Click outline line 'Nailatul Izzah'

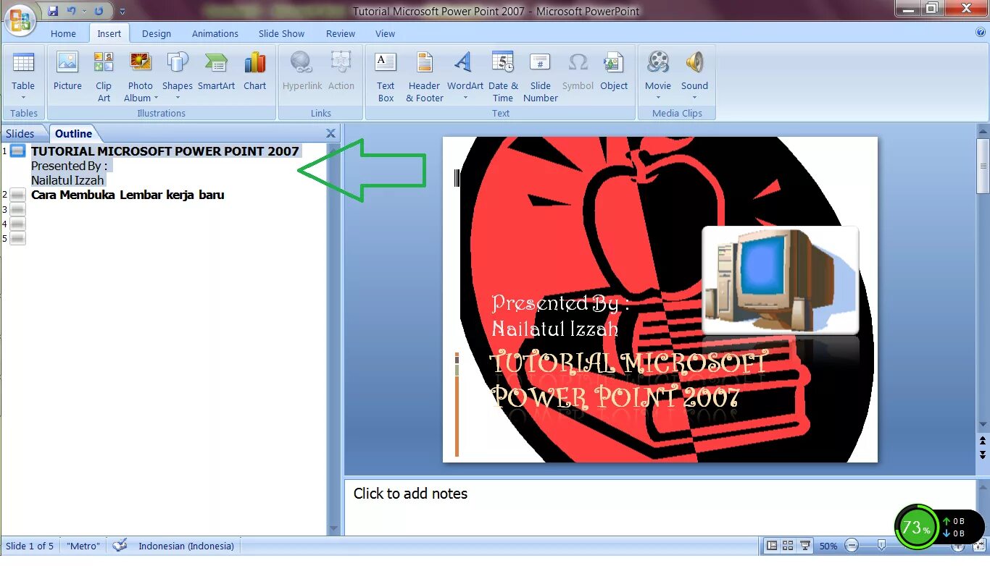pos(67,180)
